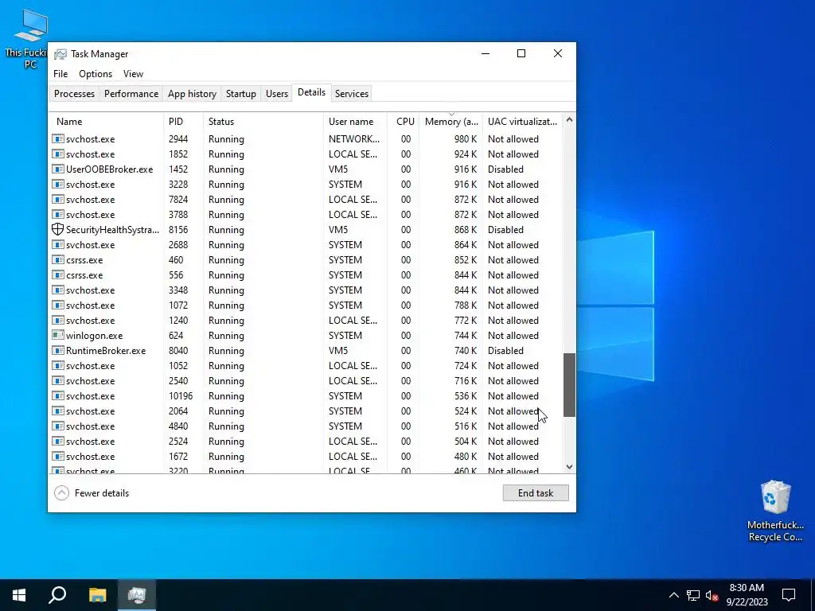This screenshot has height=611, width=815.
Task: Sort by the Name column header
Action: [106, 122]
